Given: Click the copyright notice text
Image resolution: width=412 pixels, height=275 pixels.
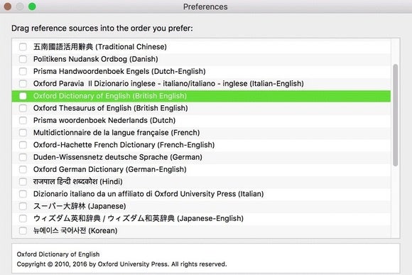Looking at the screenshot, I should pos(121,264).
